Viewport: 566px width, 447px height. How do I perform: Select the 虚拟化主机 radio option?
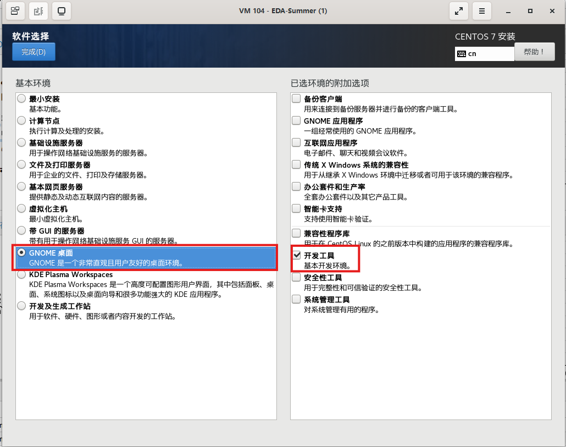(21, 209)
